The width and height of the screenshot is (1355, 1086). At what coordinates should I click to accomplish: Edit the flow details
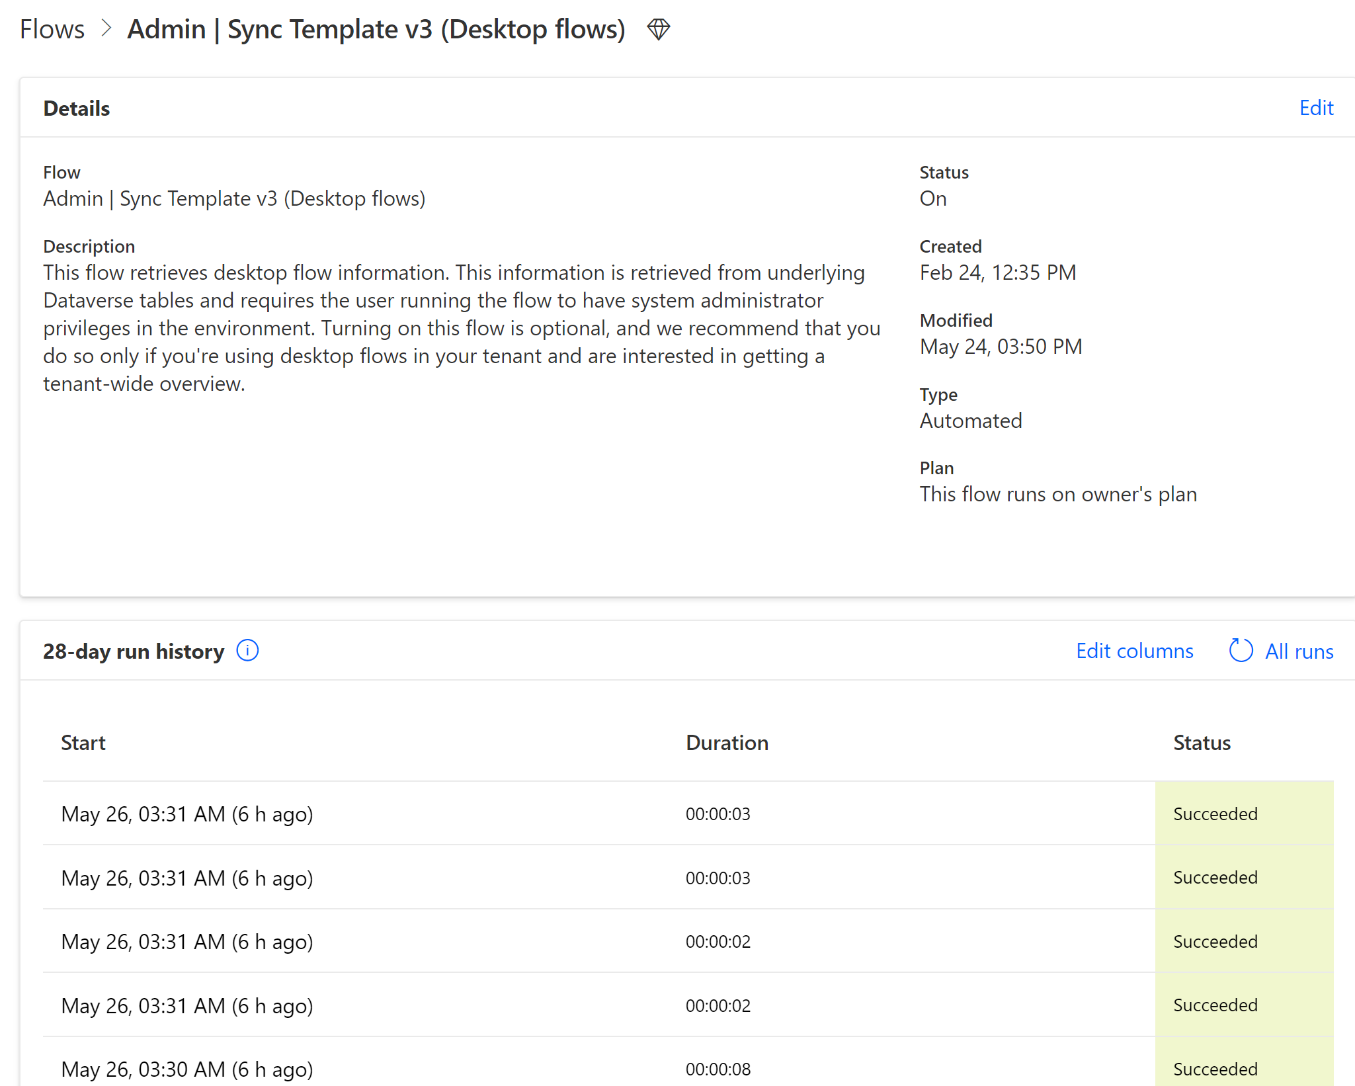tap(1316, 108)
